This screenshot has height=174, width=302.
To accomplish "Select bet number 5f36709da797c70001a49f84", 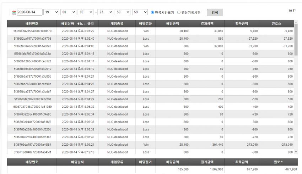I will pos(33,145).
